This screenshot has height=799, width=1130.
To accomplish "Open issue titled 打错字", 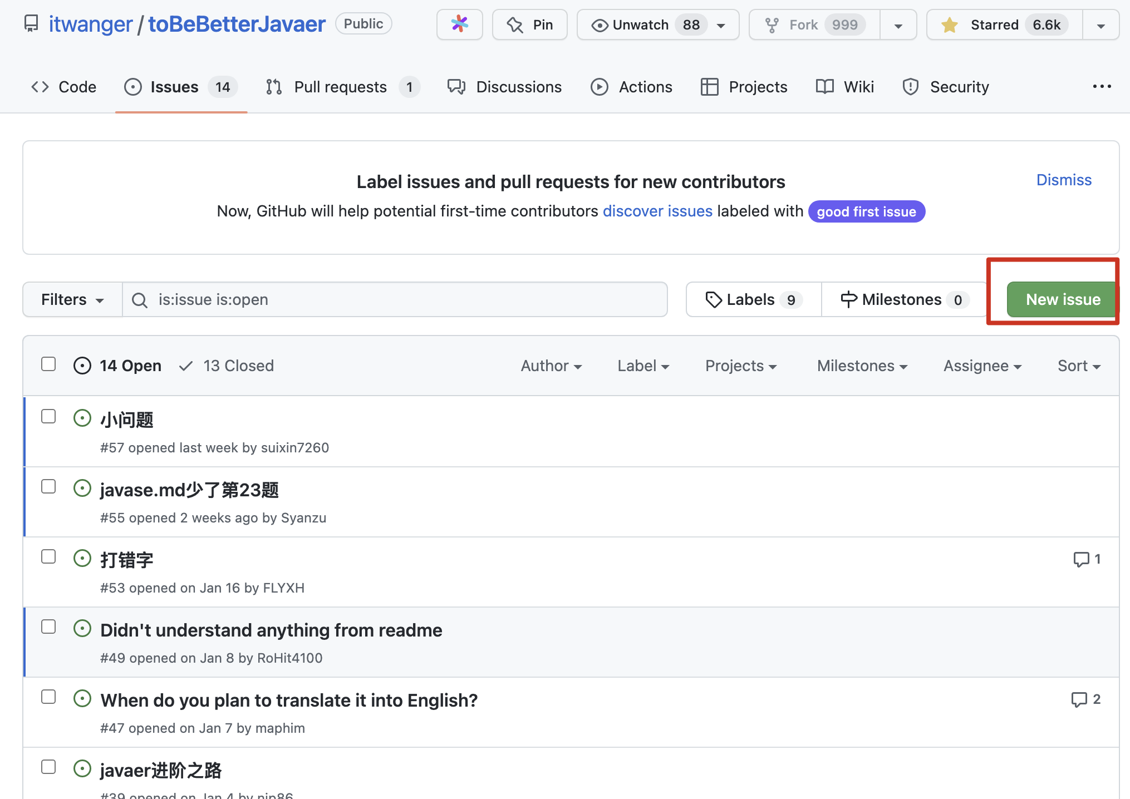I will tap(127, 560).
